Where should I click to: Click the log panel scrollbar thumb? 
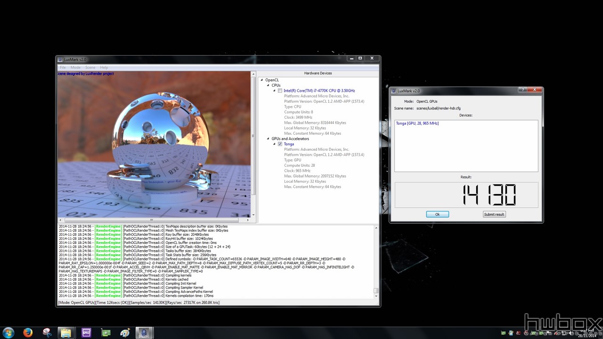click(x=376, y=291)
